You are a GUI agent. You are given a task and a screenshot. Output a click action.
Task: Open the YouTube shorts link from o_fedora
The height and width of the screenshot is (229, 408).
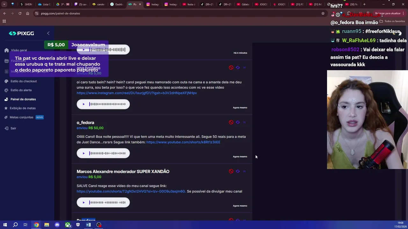[183, 142]
